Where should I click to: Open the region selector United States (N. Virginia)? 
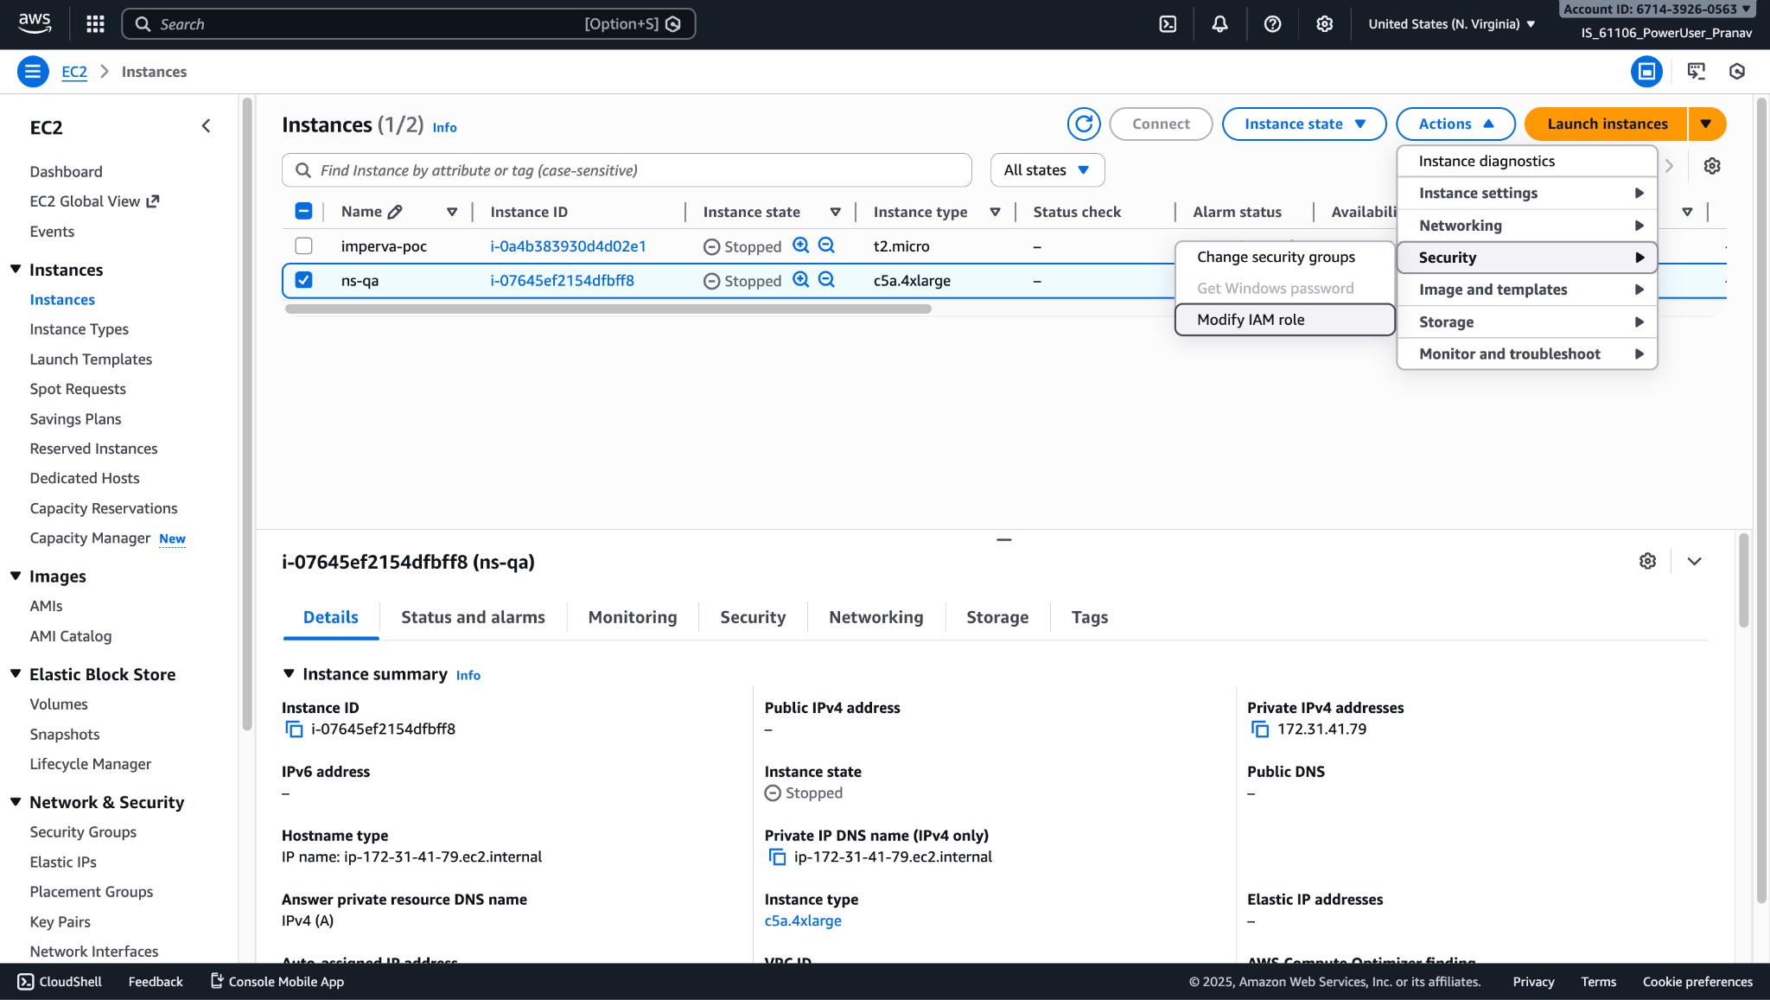point(1452,24)
